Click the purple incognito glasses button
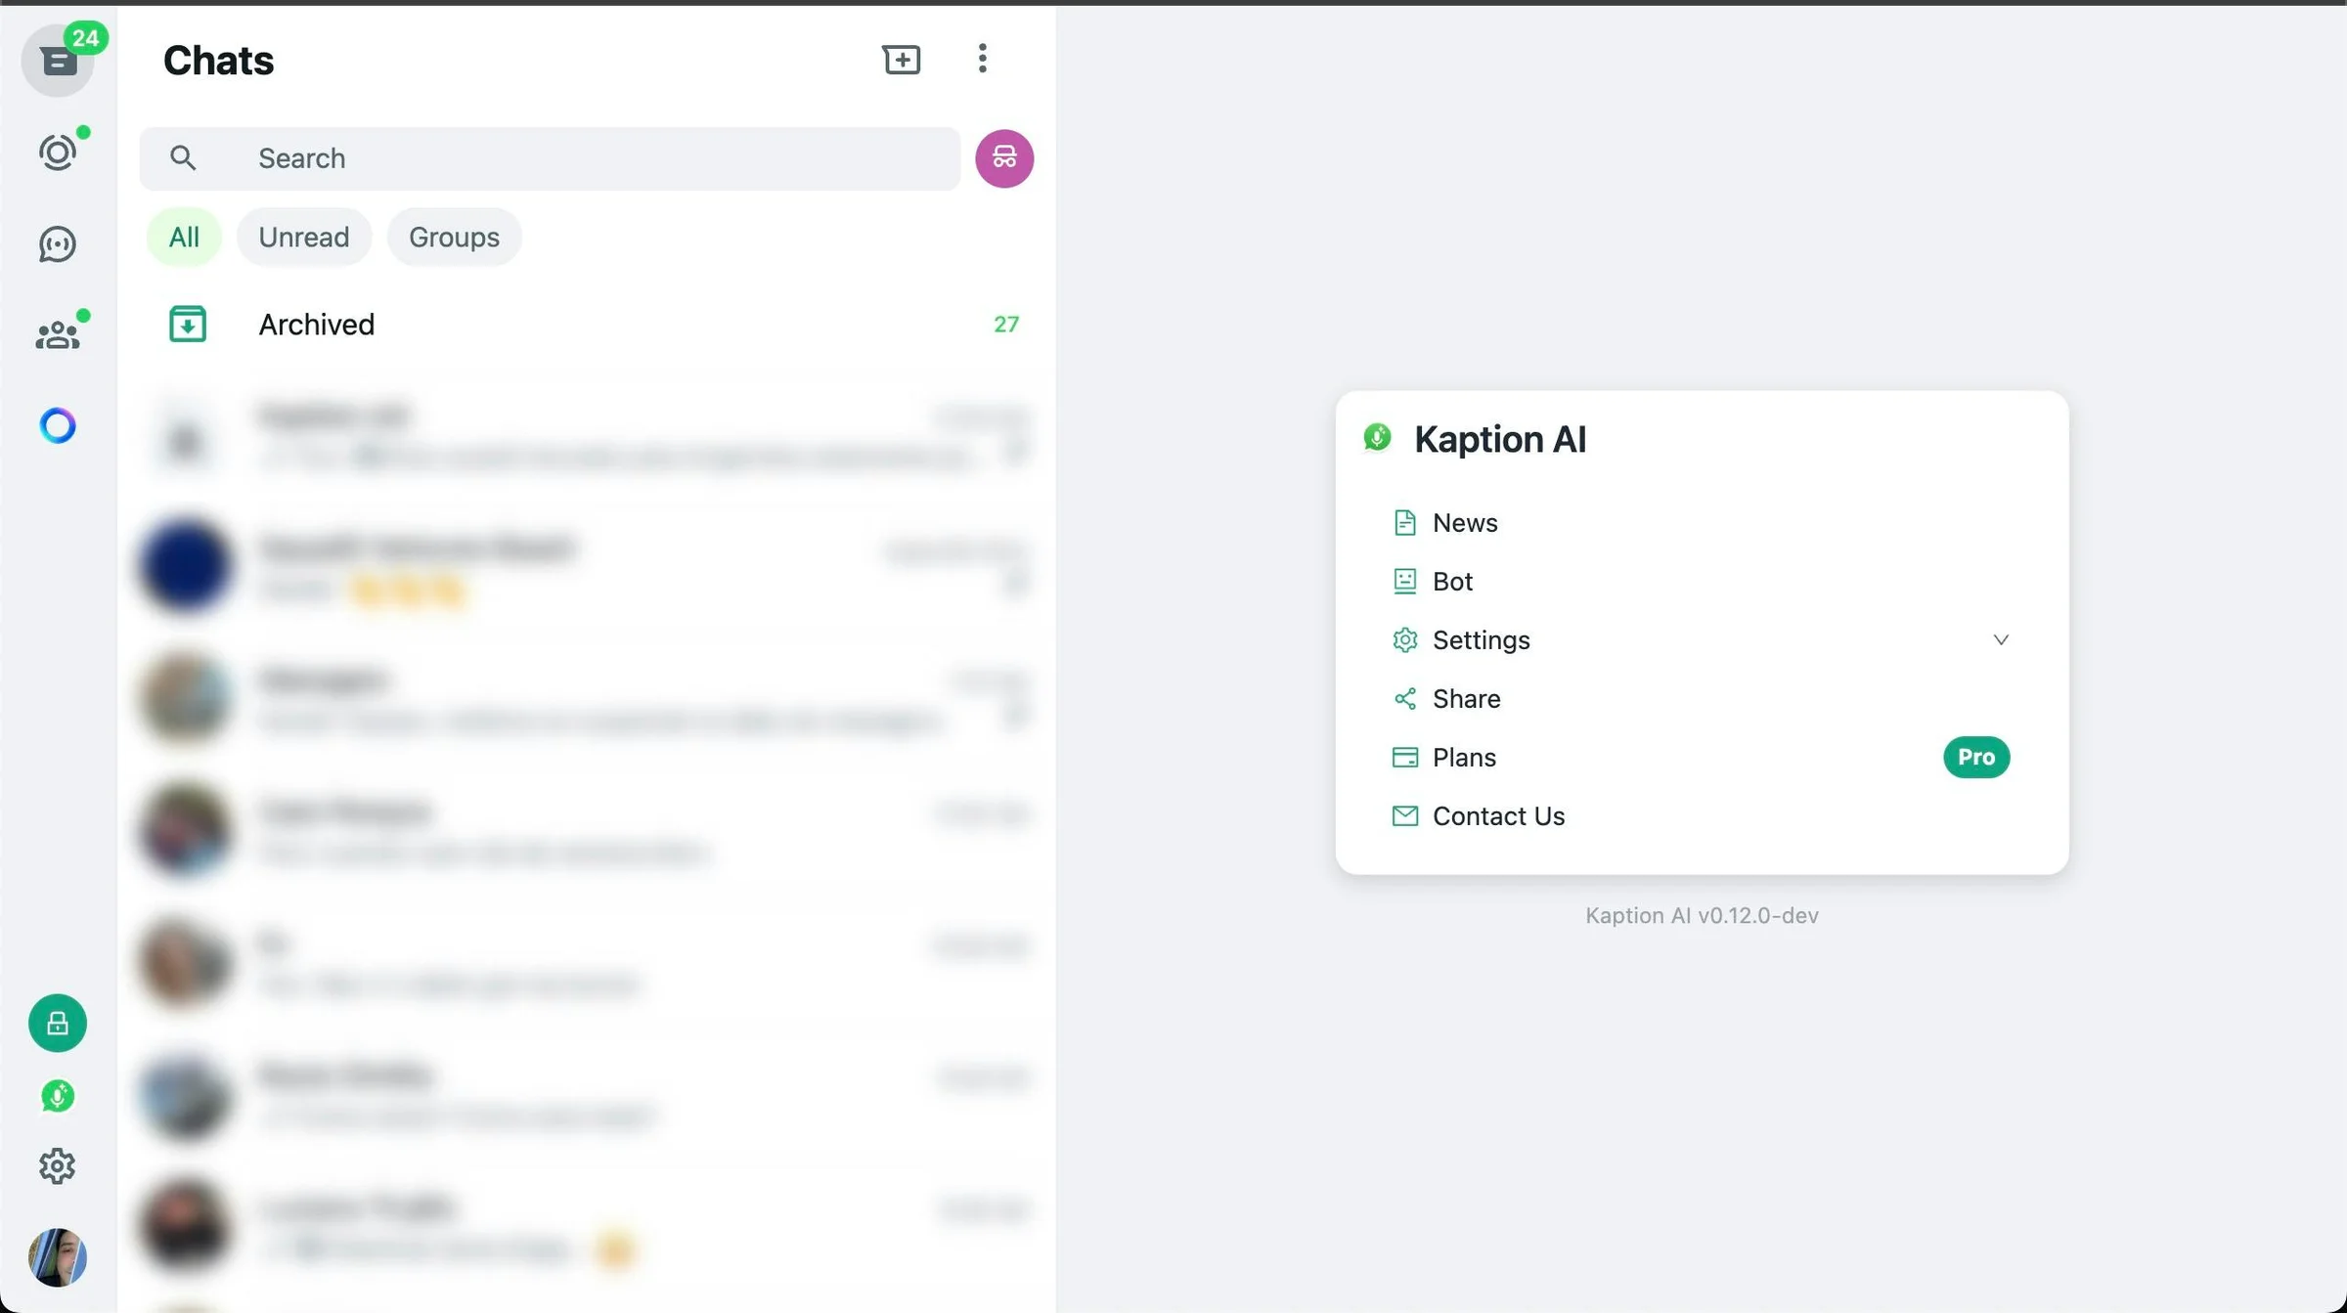 pyautogui.click(x=1004, y=158)
